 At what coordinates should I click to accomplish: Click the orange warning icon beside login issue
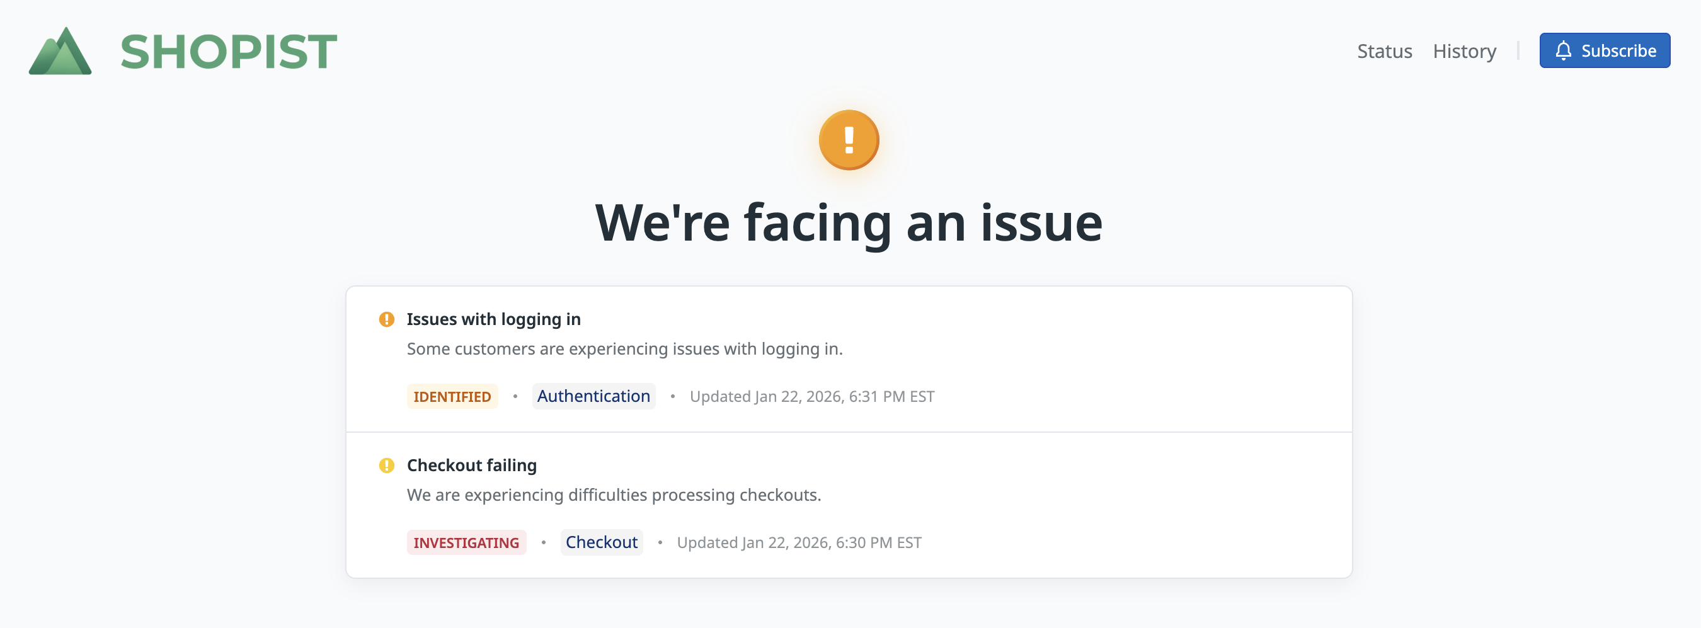coord(386,319)
